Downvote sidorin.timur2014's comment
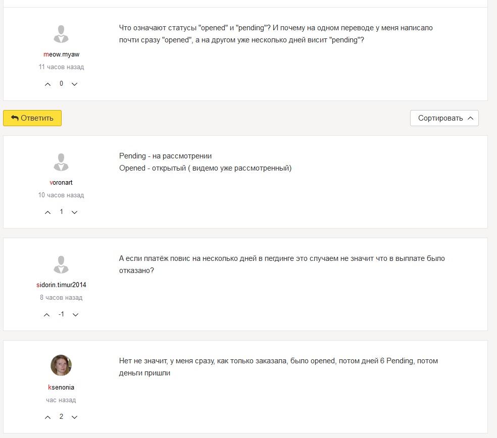497x438 pixels. coord(75,315)
